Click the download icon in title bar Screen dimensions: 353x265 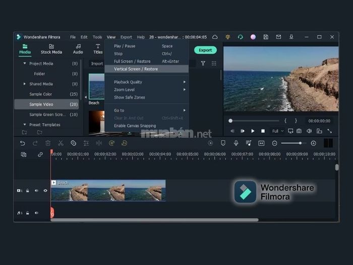(291, 37)
